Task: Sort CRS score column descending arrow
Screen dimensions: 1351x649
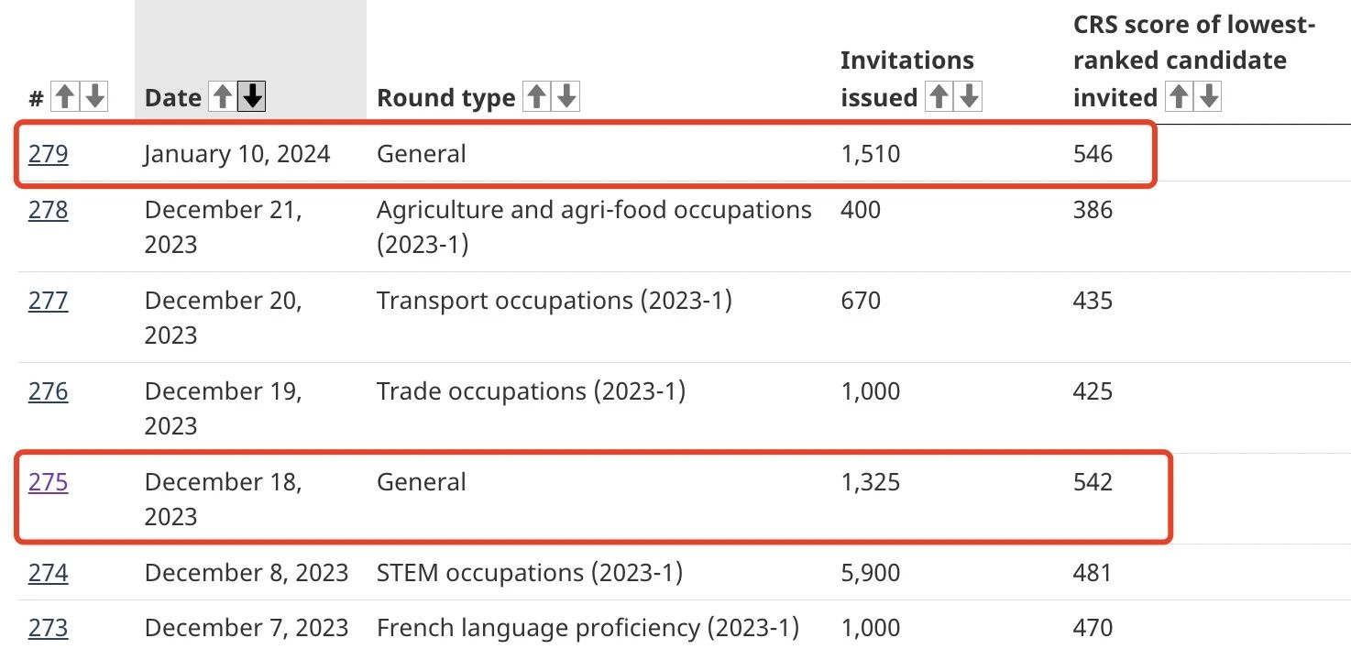Action: (x=1210, y=96)
